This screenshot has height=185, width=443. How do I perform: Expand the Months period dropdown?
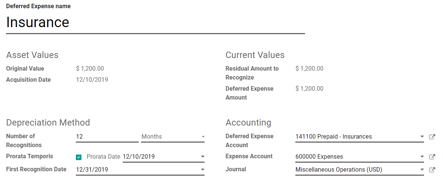tap(203, 137)
